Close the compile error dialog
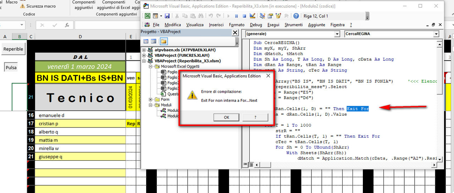Image resolution: width=454 pixels, height=193 pixels. [267, 76]
